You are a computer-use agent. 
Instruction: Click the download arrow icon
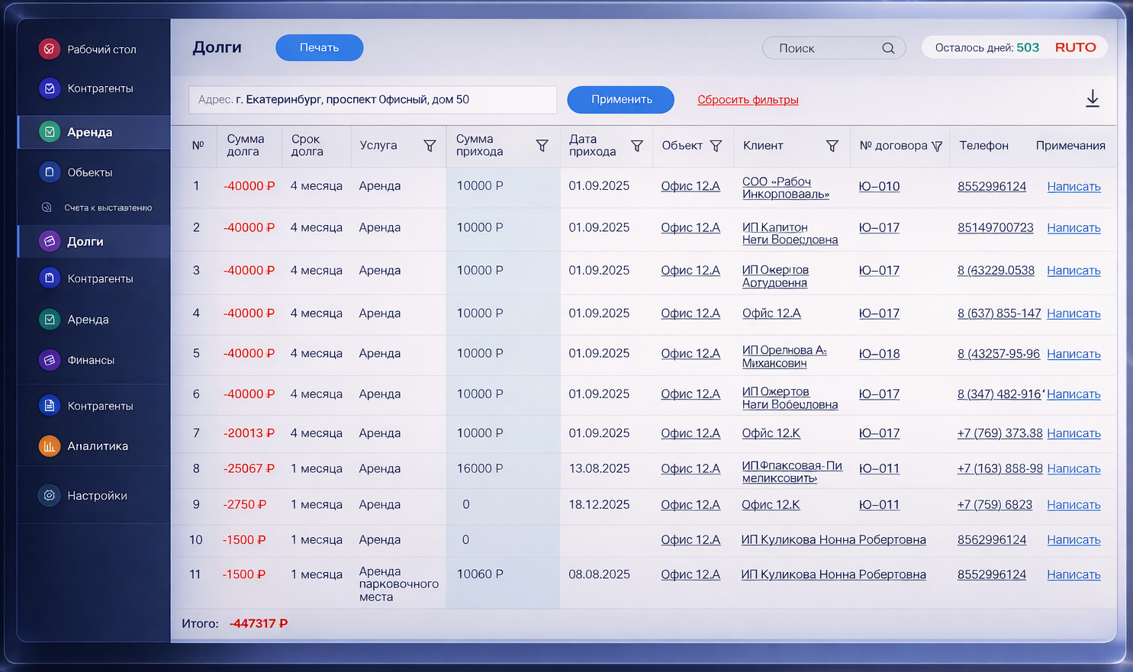(x=1093, y=99)
